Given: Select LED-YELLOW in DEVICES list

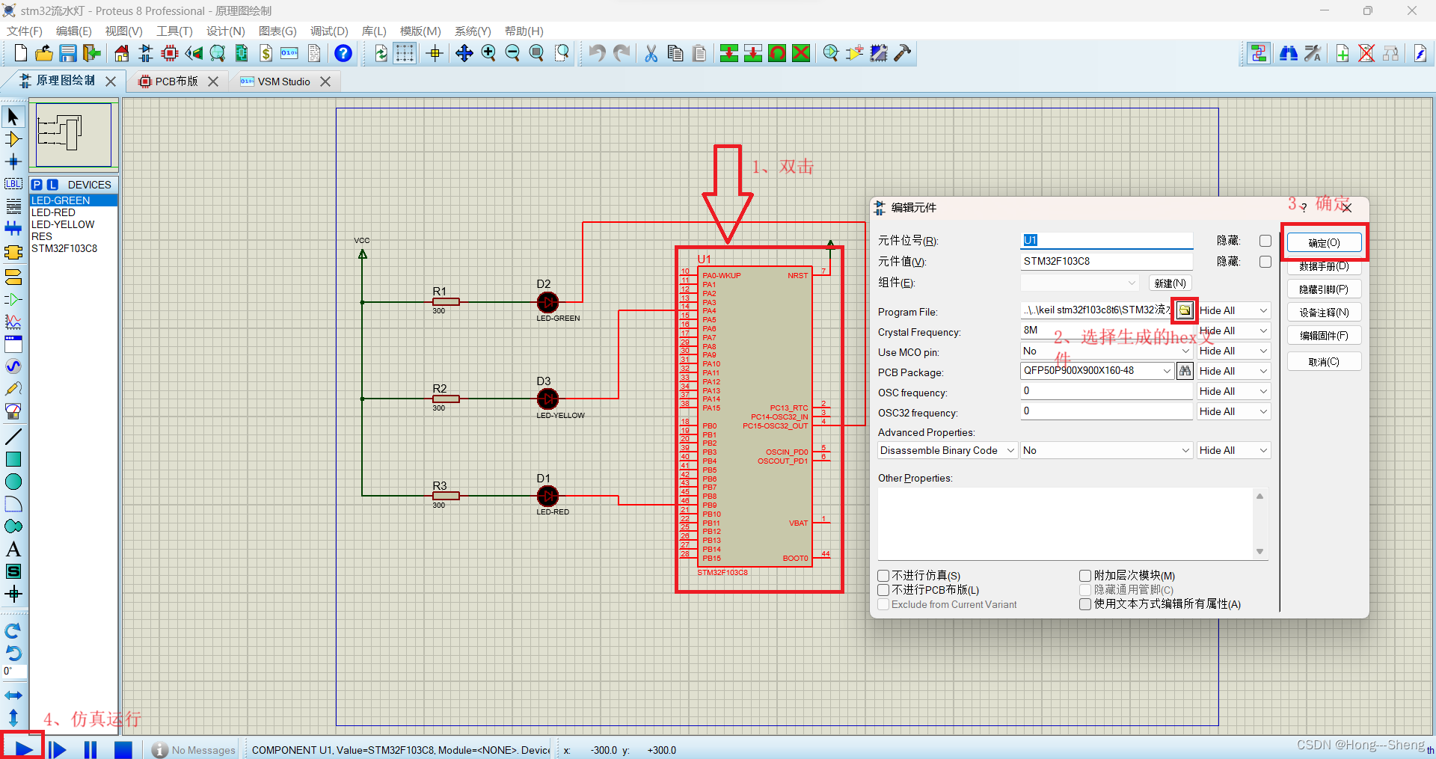Looking at the screenshot, I should tap(63, 224).
